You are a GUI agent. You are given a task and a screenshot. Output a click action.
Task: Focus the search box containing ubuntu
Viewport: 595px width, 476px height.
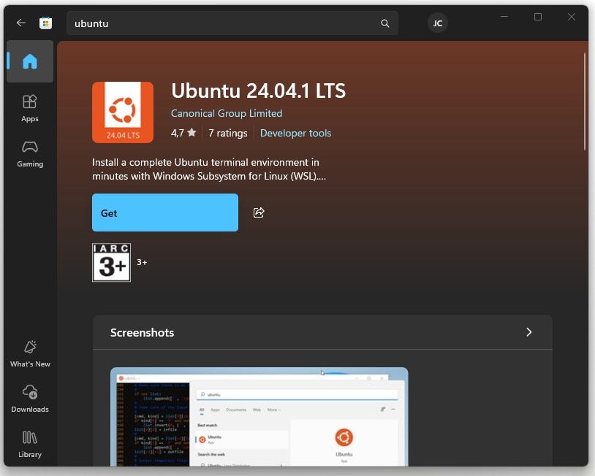[232, 23]
